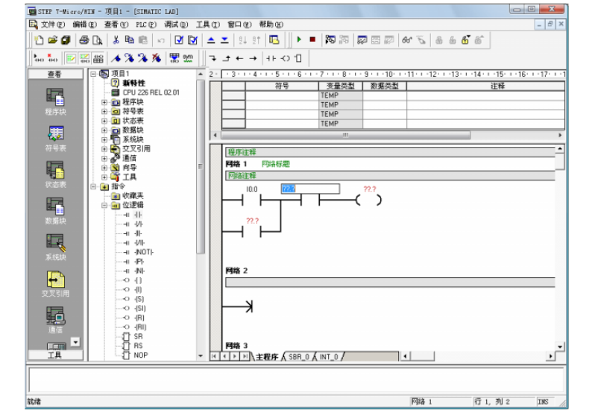Stop PLC with red STOP icon
Viewport: 595px width, 413px height.
(312, 40)
